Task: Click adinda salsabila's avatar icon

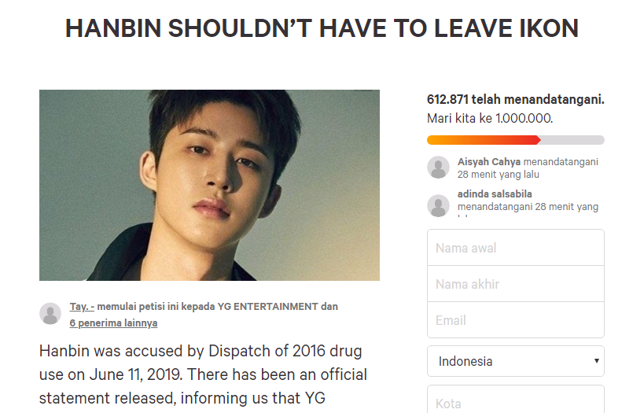Action: (x=438, y=205)
